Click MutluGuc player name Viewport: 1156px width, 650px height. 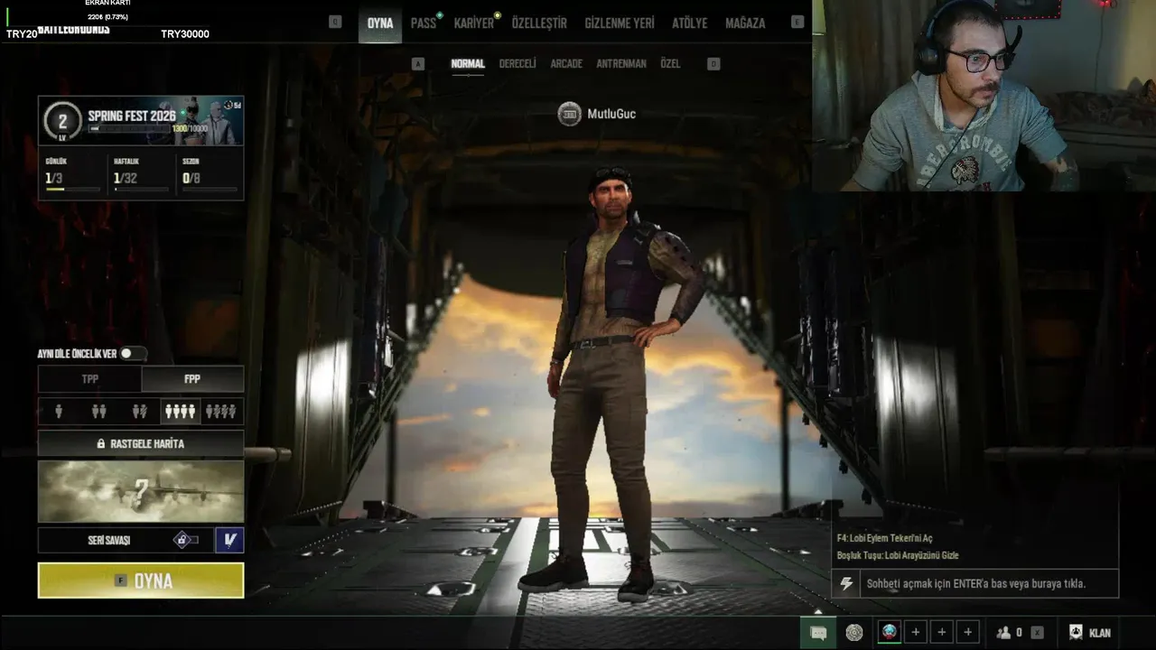pyautogui.click(x=611, y=114)
